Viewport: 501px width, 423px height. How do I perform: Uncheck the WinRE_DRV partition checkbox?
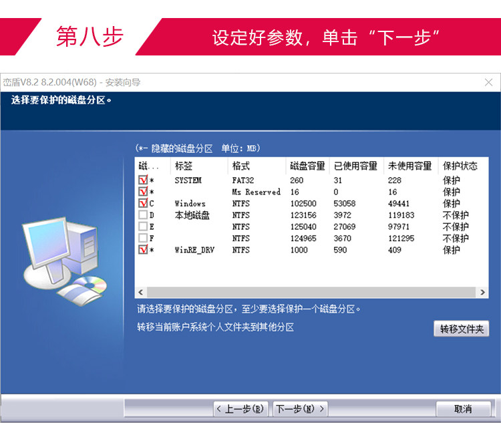[x=143, y=249]
